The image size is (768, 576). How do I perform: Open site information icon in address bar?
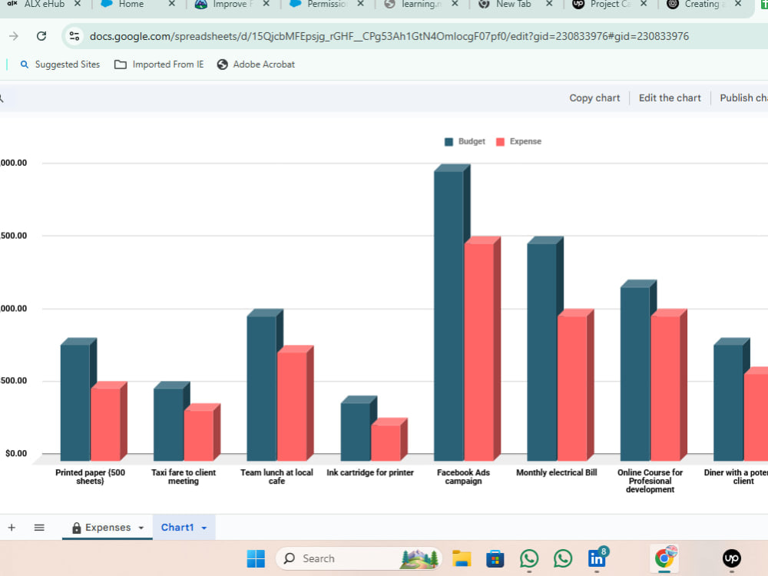pyautogui.click(x=74, y=36)
